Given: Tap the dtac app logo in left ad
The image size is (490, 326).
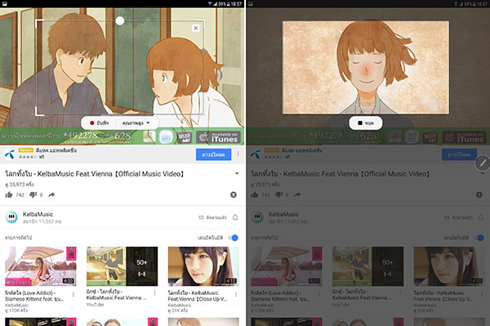Looking at the screenshot, I should (10, 154).
